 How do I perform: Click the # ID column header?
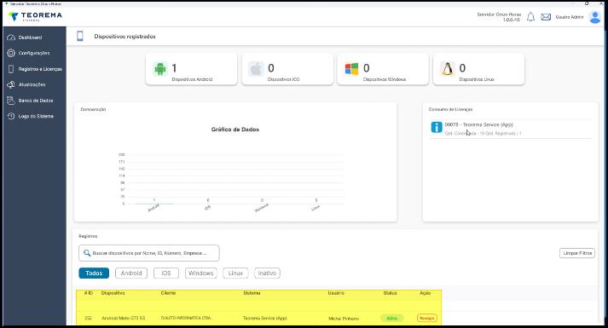point(89,293)
